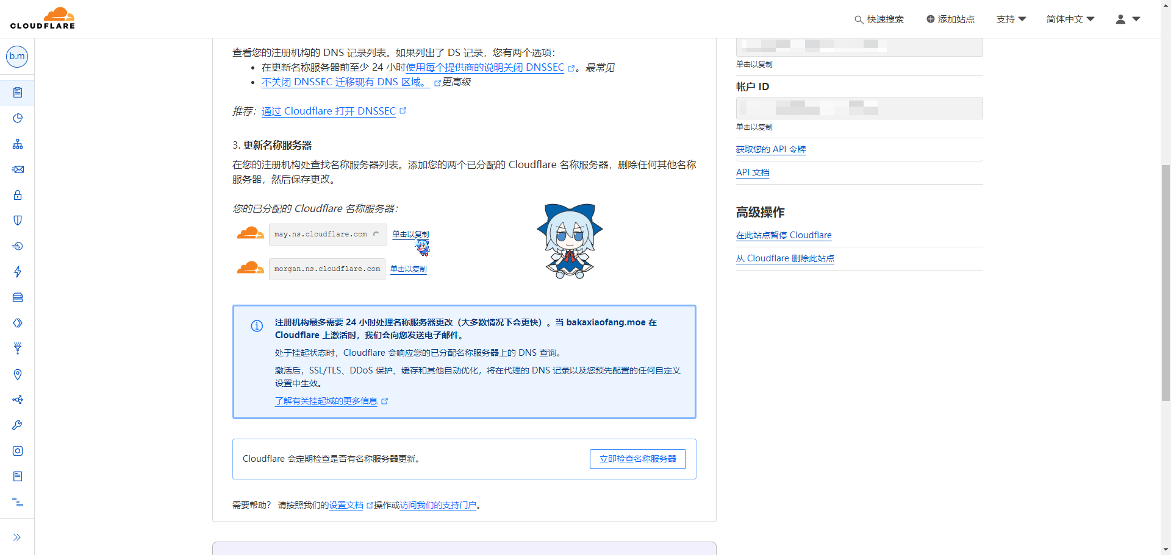1171x555 pixels.
Task: Click the Cloudflare logo
Action: (x=43, y=18)
